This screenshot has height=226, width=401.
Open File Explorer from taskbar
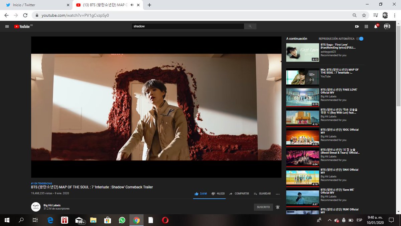point(93,220)
